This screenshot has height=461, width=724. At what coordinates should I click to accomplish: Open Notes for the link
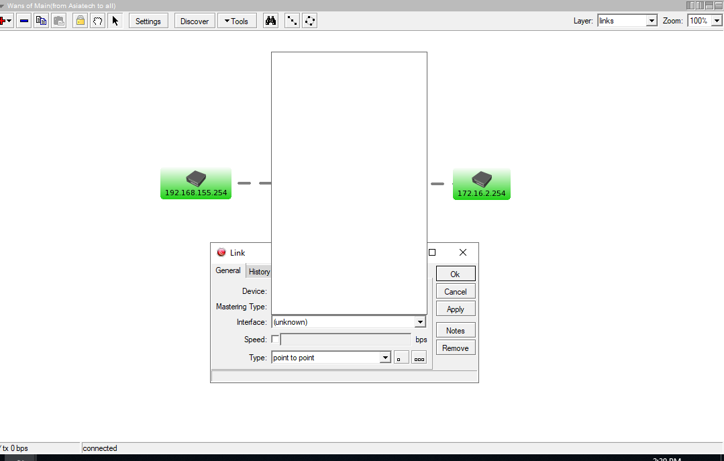[x=456, y=330]
